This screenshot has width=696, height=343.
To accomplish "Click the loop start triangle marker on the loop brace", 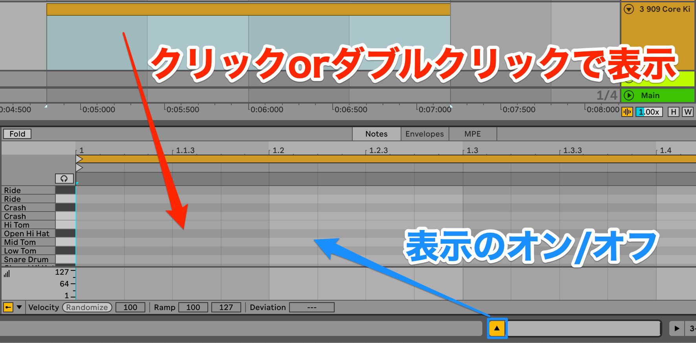I will coord(79,159).
